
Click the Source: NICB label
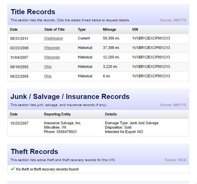tap(175, 160)
